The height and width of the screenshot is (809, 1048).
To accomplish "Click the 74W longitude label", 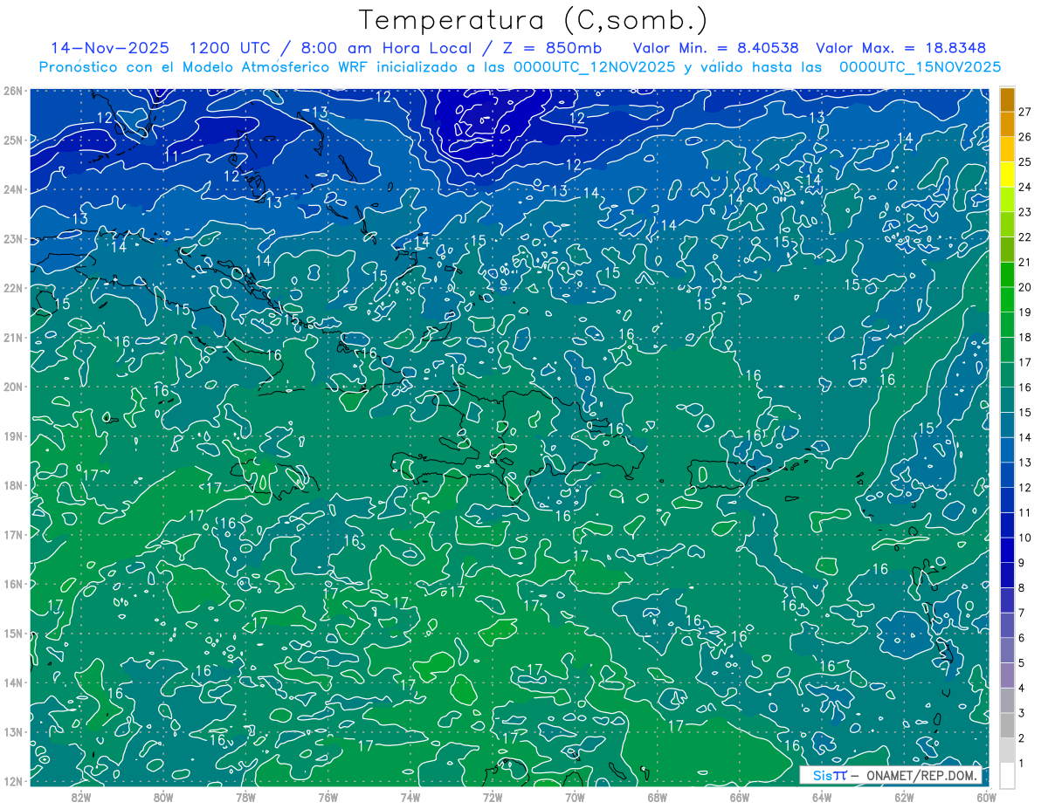I will [x=410, y=797].
